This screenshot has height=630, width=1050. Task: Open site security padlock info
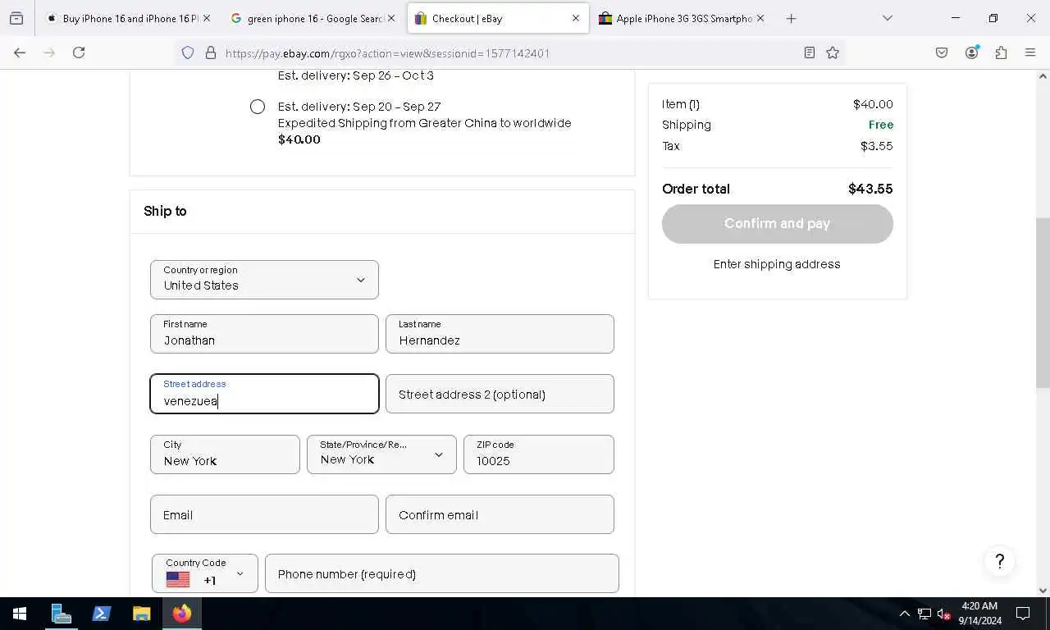pos(211,52)
